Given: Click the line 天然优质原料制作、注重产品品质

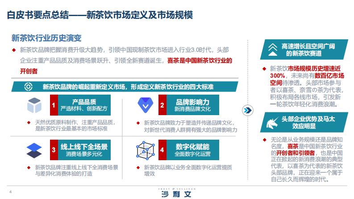Looking at the screenshot, I should coord(75,123).
